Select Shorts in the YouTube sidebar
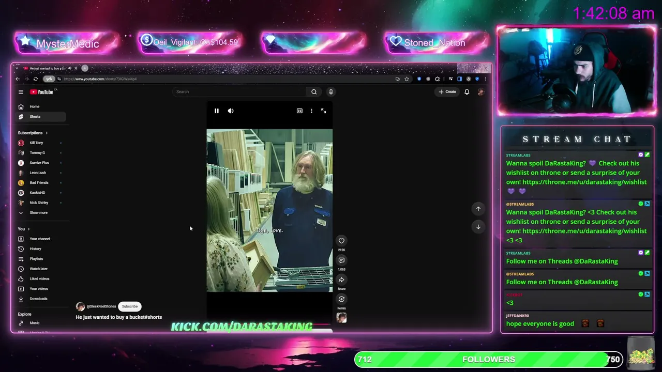The width and height of the screenshot is (662, 372). 41,117
